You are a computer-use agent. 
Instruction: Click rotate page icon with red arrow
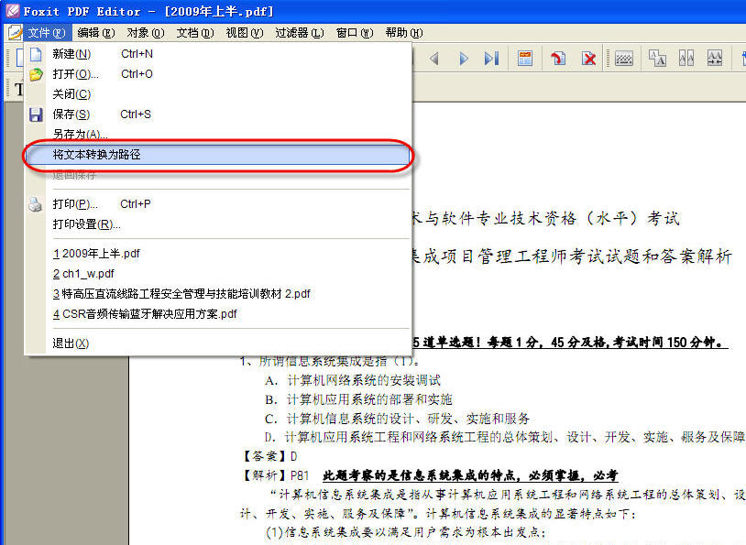pyautogui.click(x=558, y=59)
